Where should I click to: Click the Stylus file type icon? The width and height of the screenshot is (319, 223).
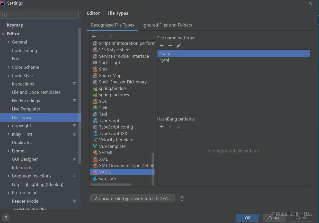click(x=95, y=108)
